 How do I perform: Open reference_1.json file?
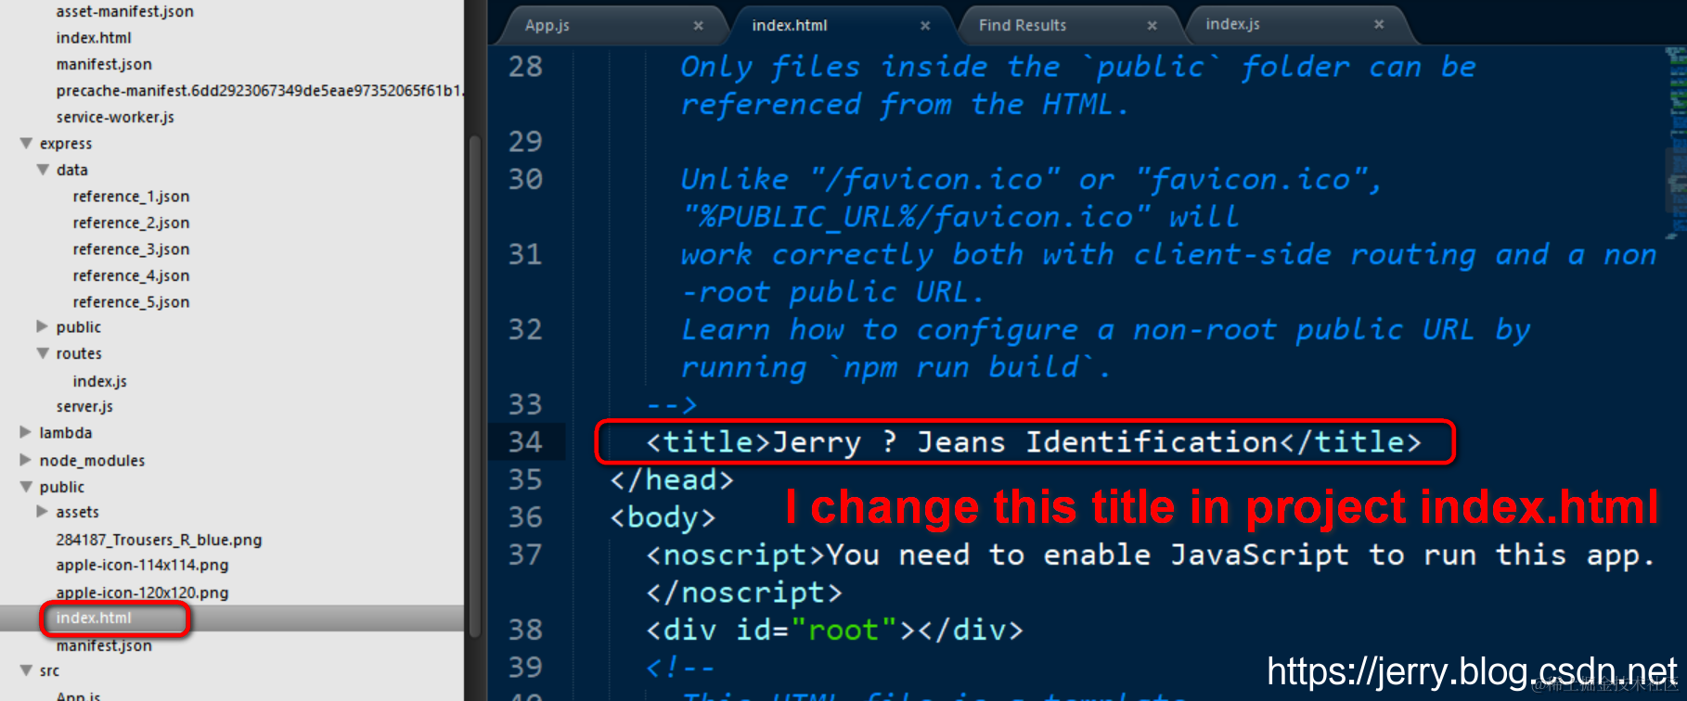click(131, 197)
